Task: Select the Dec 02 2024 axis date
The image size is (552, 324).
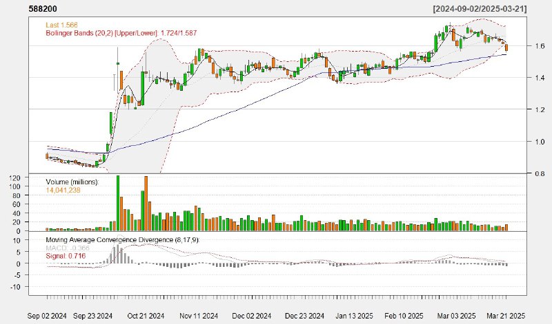Action: click(244, 315)
